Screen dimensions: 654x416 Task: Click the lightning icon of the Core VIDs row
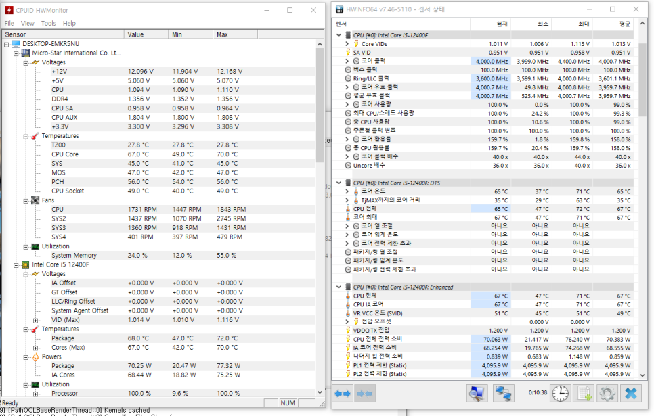356,44
